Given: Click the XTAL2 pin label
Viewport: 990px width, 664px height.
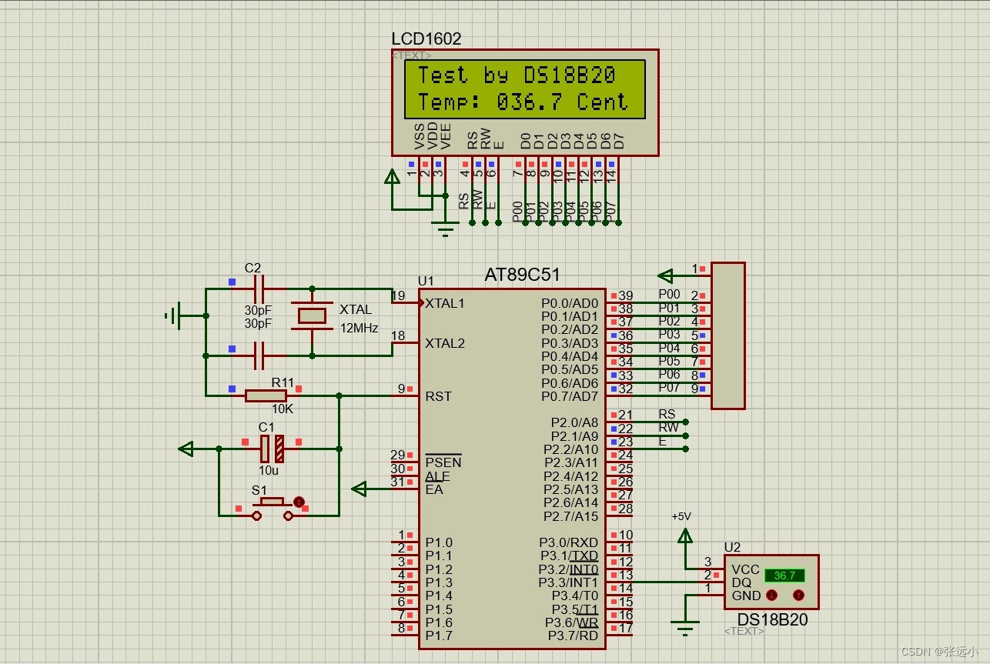Looking at the screenshot, I should point(446,343).
